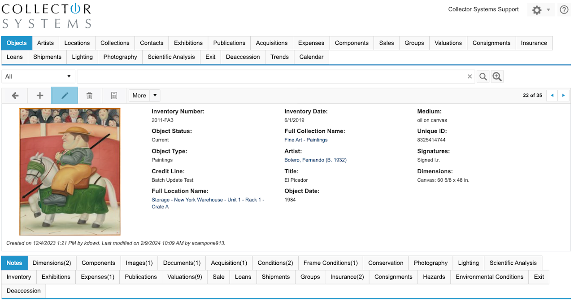Expand the More actions dropdown arrow
The height and width of the screenshot is (302, 574).
pos(155,96)
